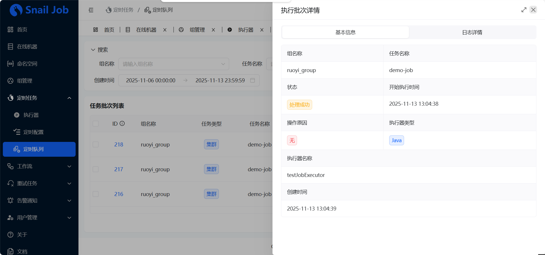Open the 组名称 dropdown
The image size is (545, 255).
pyautogui.click(x=173, y=64)
